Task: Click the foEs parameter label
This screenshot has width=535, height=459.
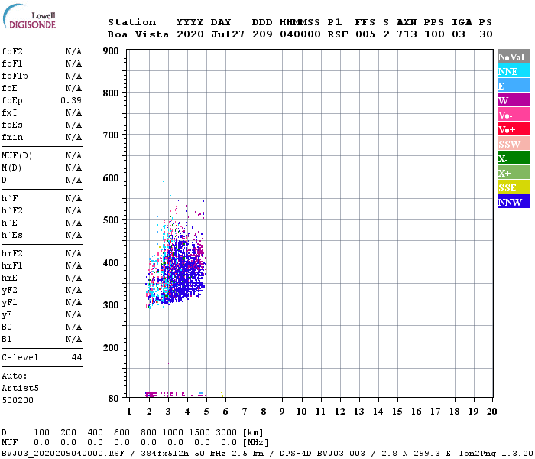Action: point(12,125)
